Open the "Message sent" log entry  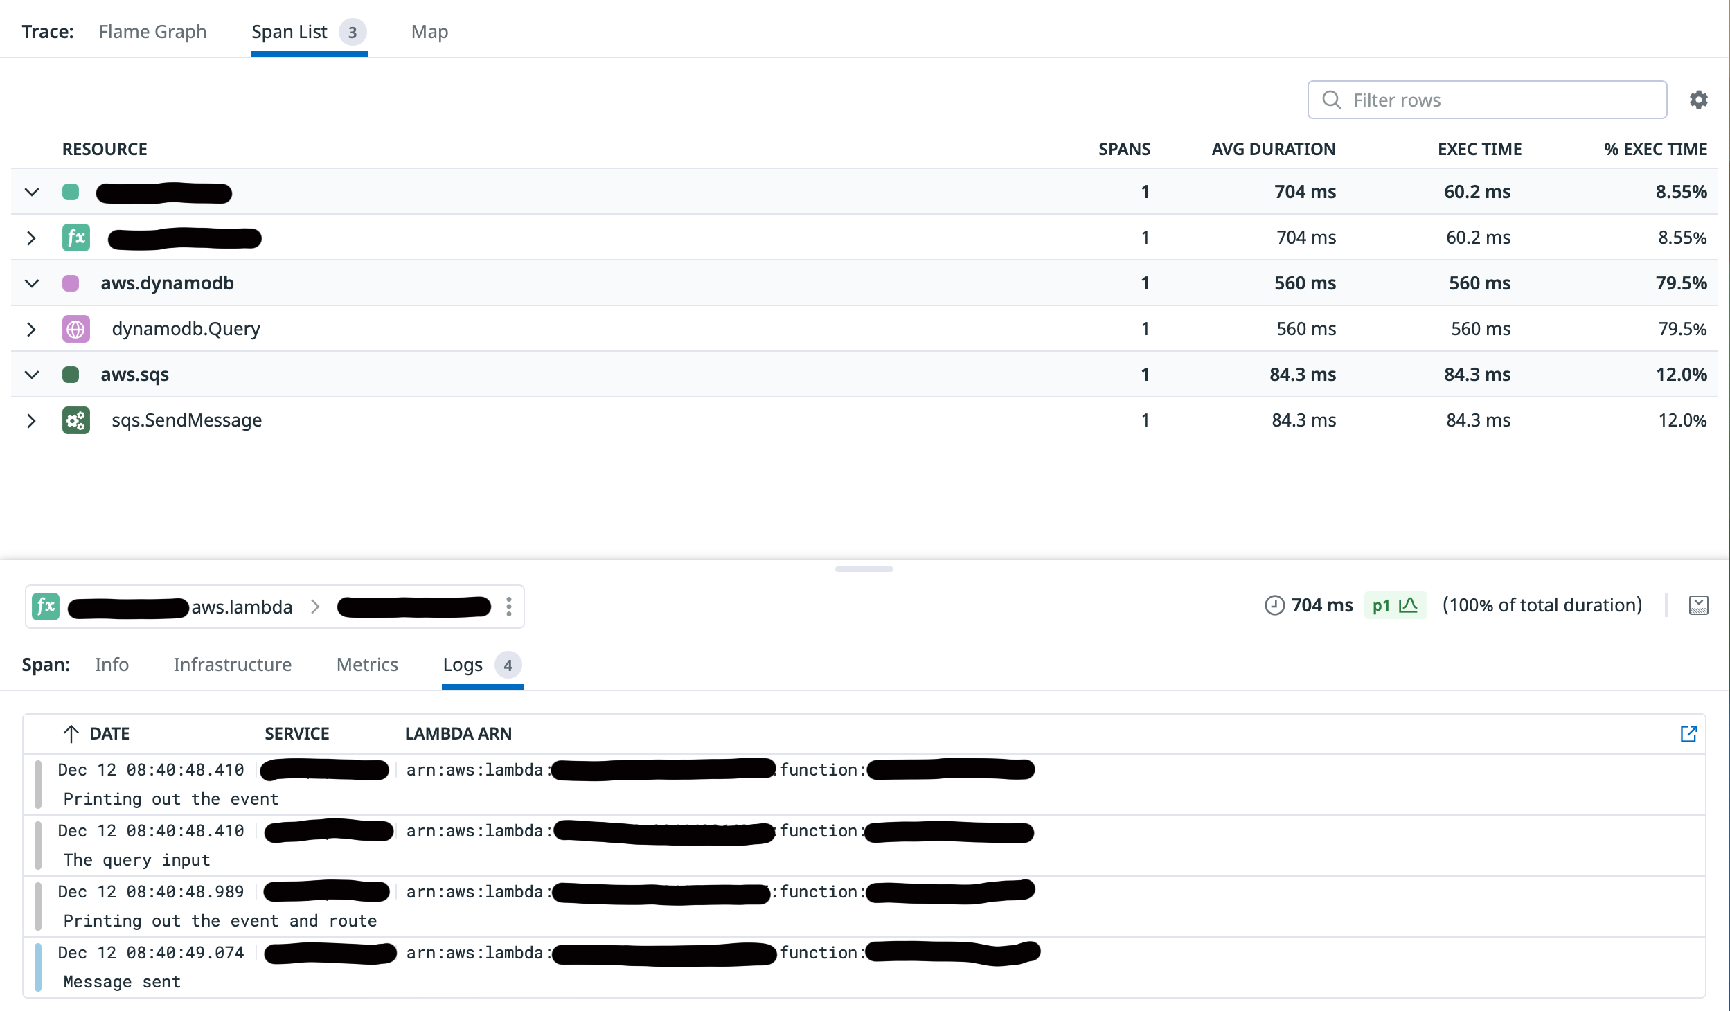(122, 981)
